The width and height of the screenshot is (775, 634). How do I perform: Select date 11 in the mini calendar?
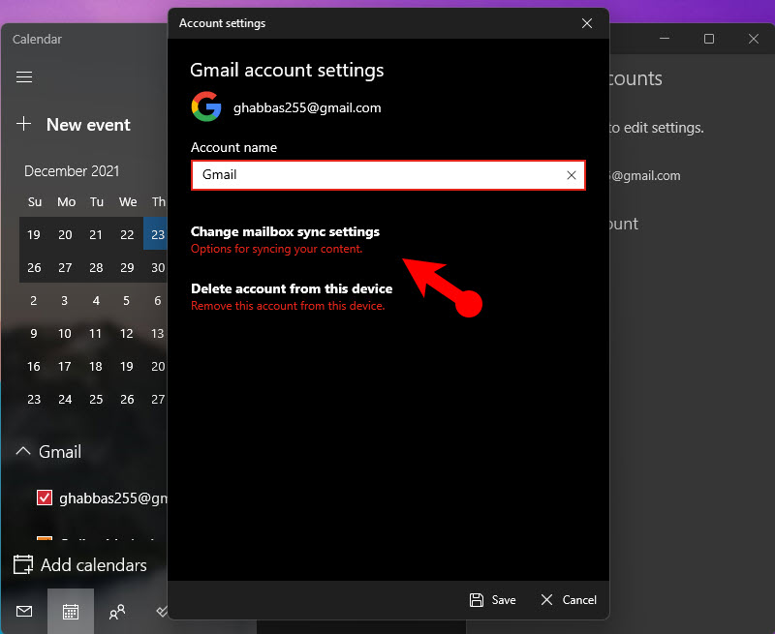(95, 334)
